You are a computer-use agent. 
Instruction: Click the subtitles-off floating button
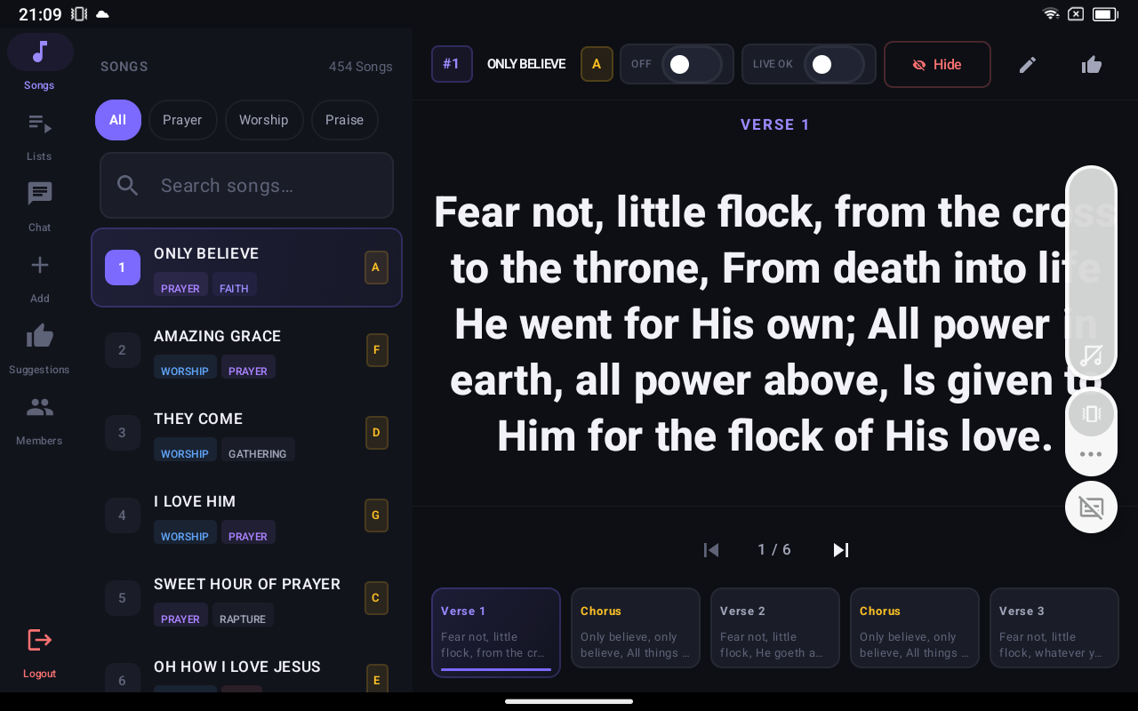pos(1091,507)
